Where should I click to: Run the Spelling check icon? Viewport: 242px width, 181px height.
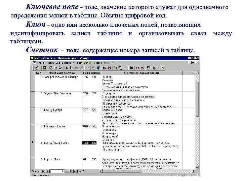coord(61,68)
